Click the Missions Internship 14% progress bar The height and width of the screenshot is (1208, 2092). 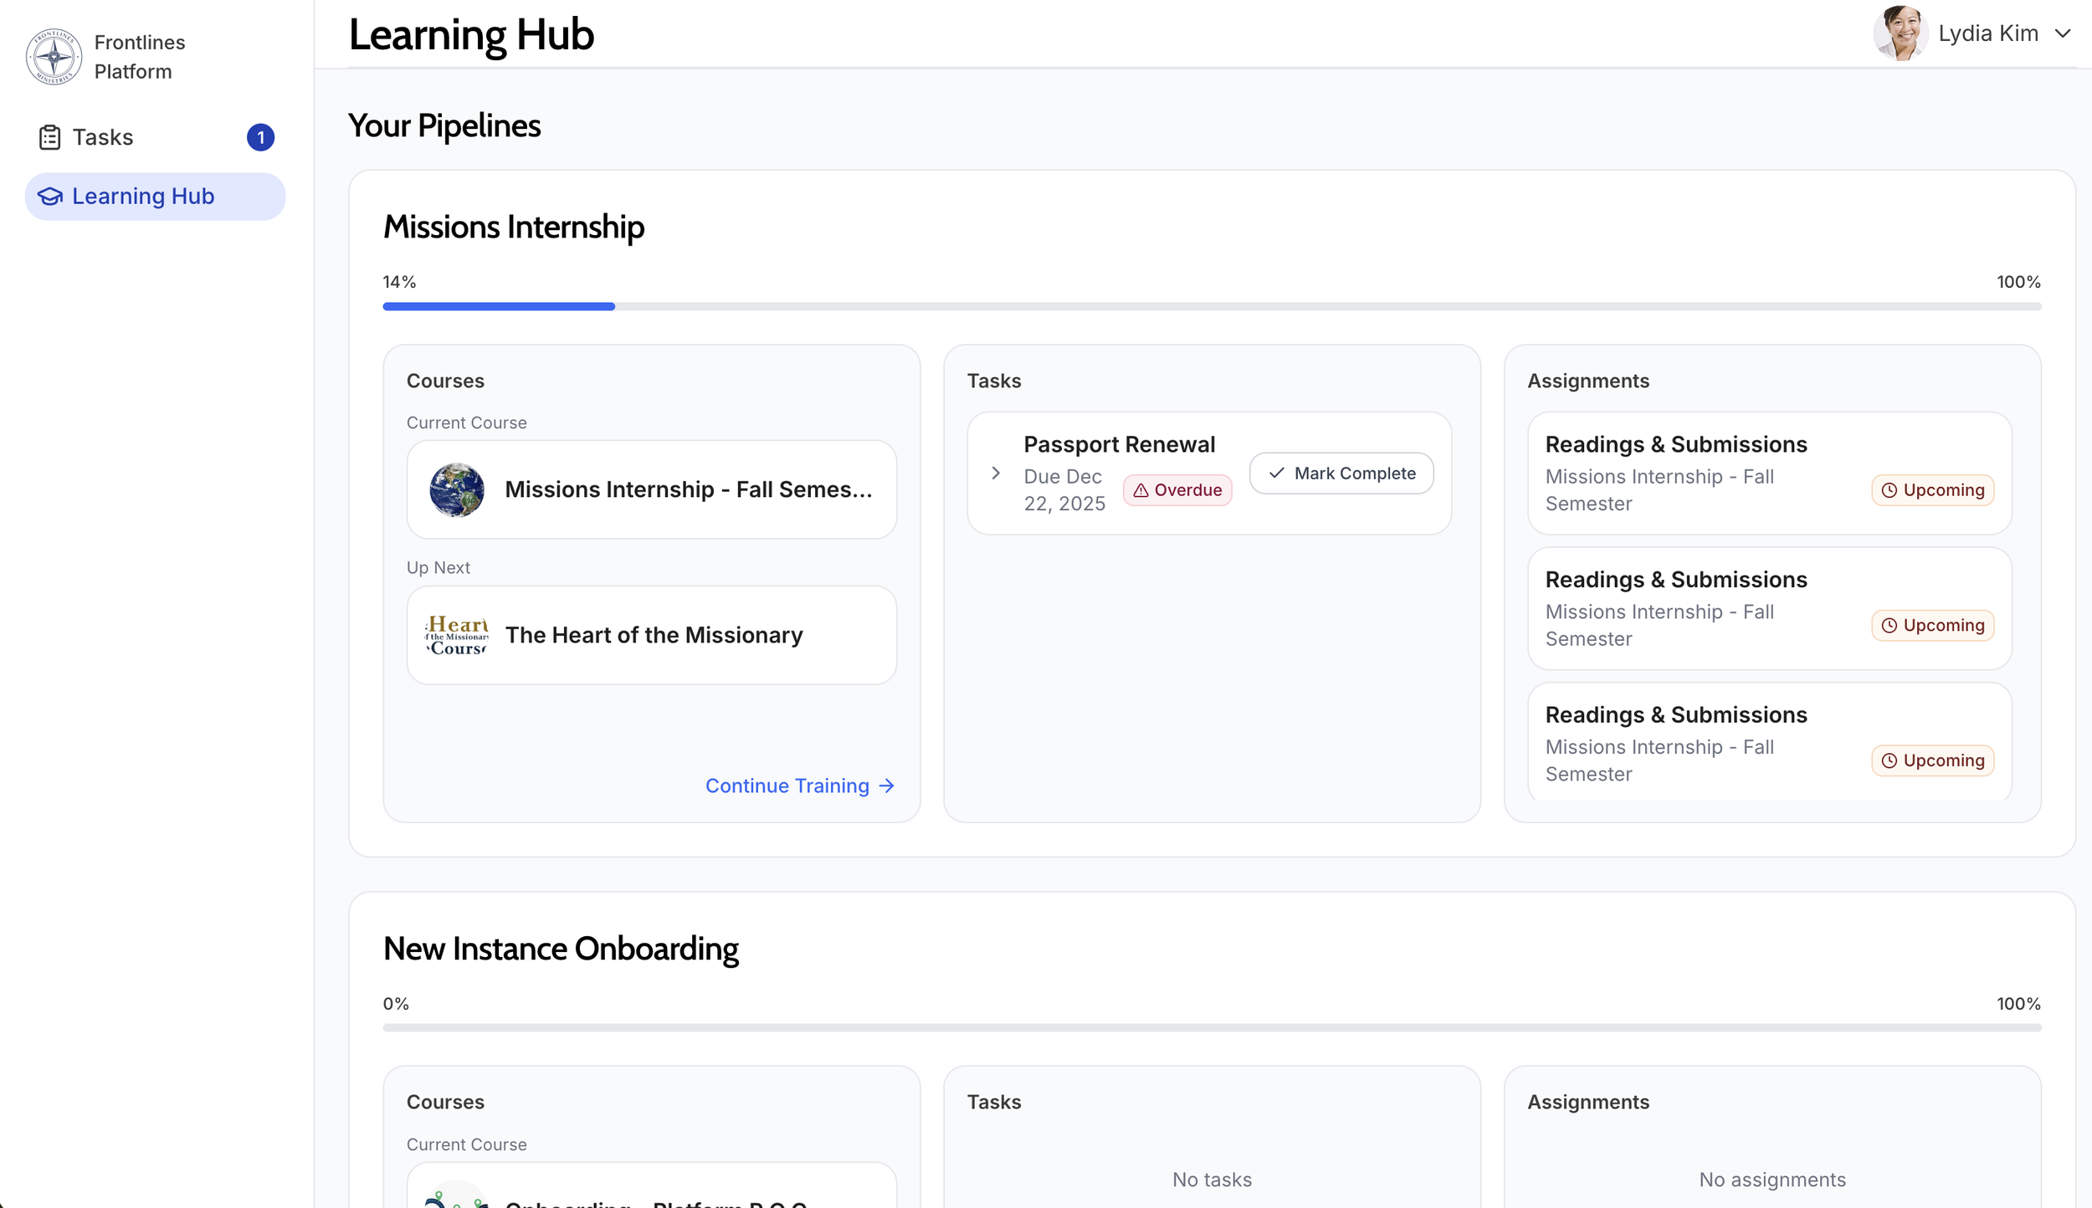[x=1212, y=307]
